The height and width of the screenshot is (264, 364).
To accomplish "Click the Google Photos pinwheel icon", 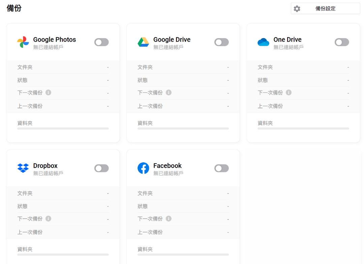I will (x=23, y=42).
